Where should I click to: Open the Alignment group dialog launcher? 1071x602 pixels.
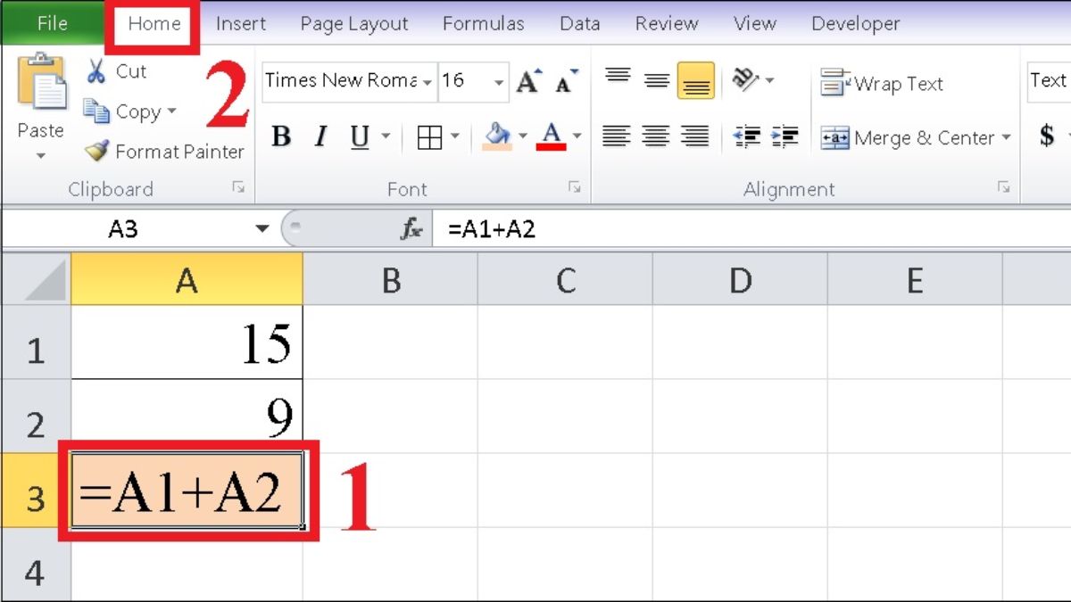click(1004, 187)
